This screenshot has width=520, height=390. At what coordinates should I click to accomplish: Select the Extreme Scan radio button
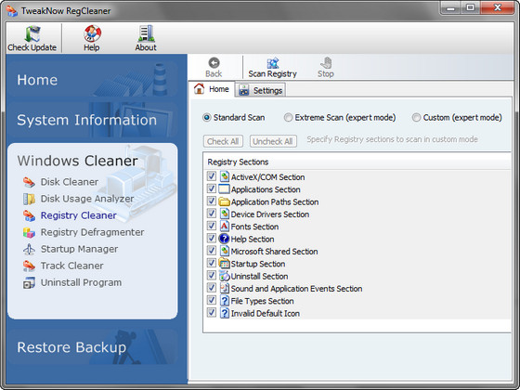point(288,117)
